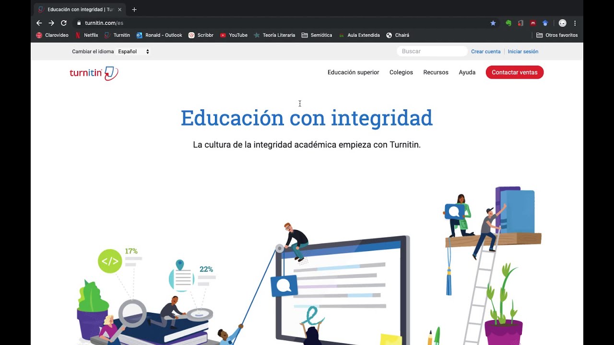The width and height of the screenshot is (614, 345).
Task: Toggle the bookmark star in address bar
Action: point(493,23)
